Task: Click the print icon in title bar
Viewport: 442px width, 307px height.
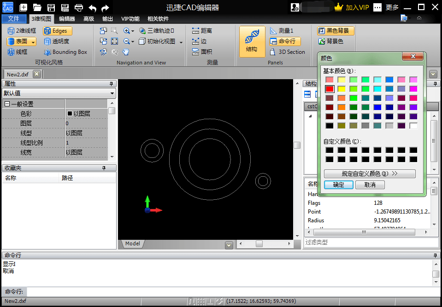Action: click(x=79, y=8)
